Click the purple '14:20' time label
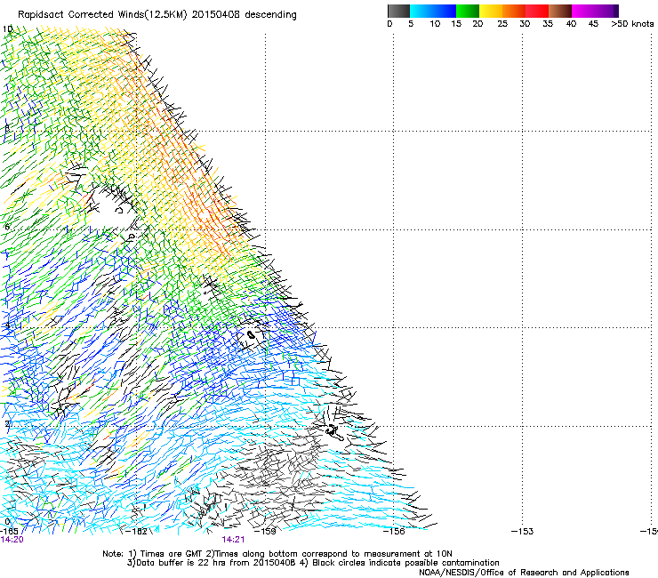This screenshot has width=658, height=578. click(12, 540)
